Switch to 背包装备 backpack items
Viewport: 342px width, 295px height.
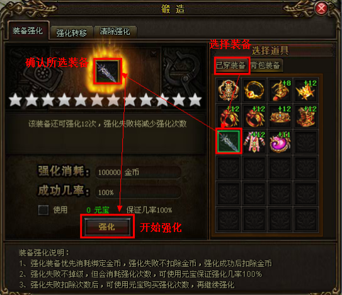tap(265, 66)
